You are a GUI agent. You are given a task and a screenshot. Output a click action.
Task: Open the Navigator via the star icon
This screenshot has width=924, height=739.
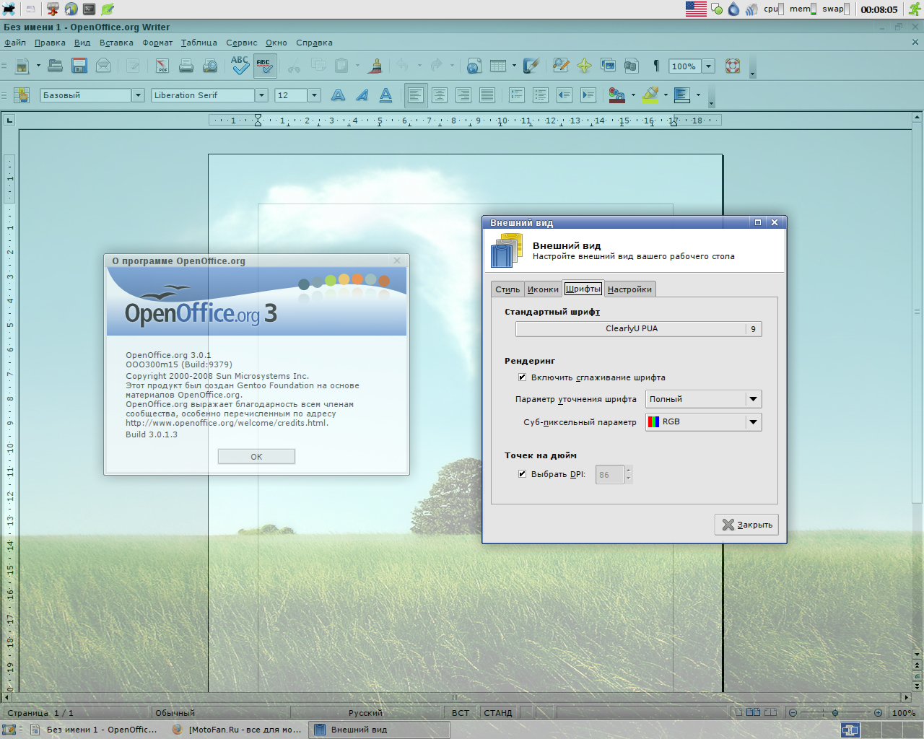tap(585, 66)
